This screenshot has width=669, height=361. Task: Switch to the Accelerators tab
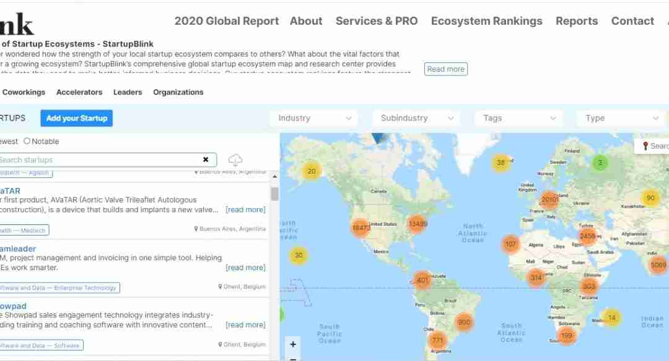point(79,92)
